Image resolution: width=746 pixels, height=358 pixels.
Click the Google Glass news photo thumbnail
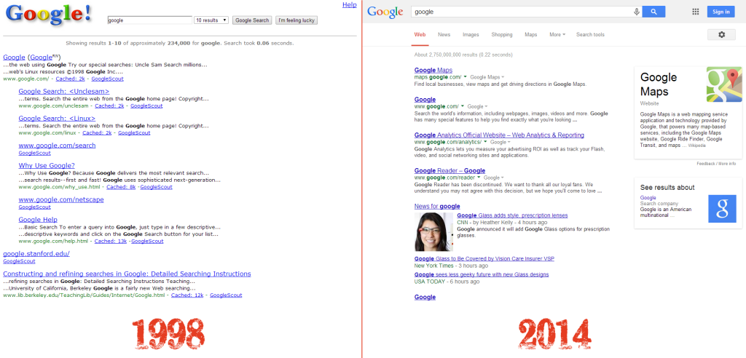tap(433, 231)
